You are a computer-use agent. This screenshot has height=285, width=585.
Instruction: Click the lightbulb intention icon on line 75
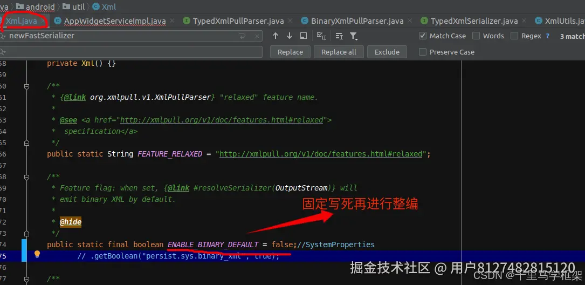pos(37,254)
